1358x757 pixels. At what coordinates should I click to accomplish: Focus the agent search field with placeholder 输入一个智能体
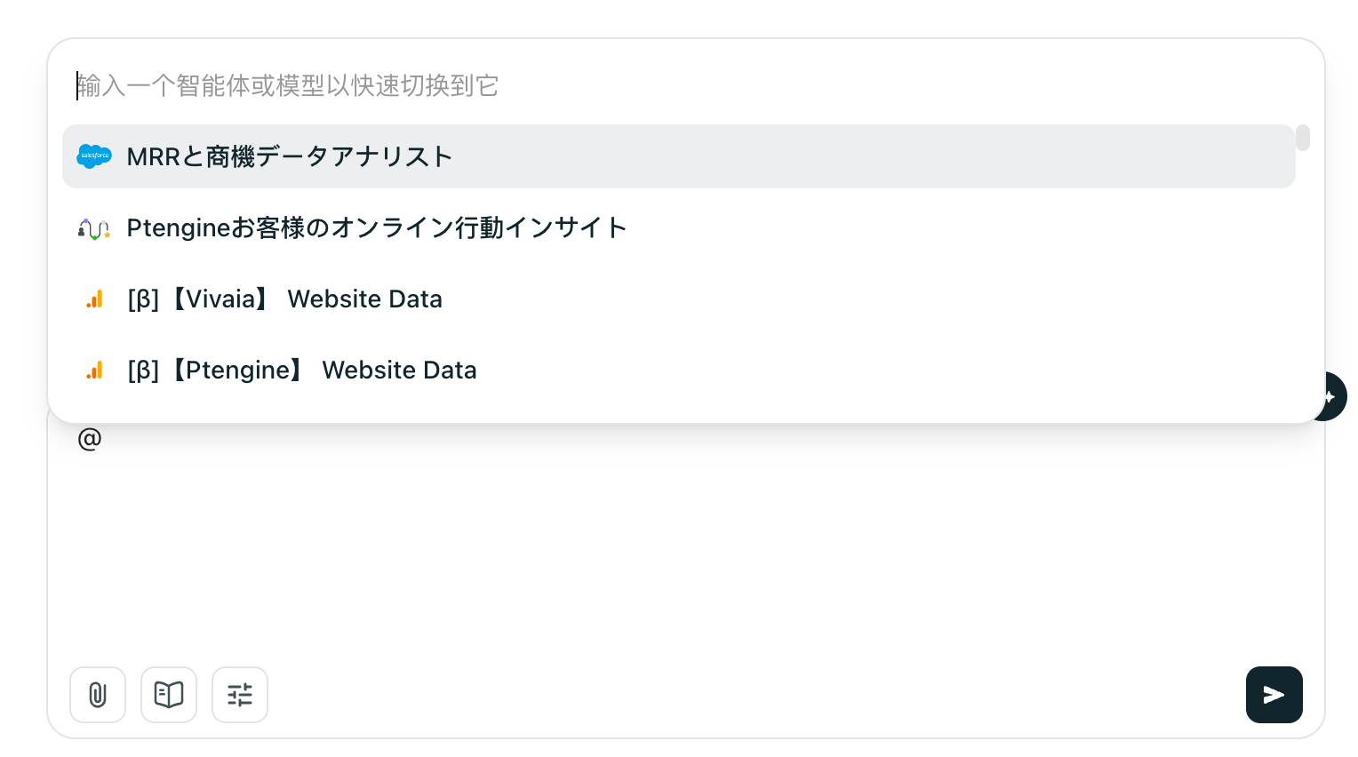[x=533, y=86]
